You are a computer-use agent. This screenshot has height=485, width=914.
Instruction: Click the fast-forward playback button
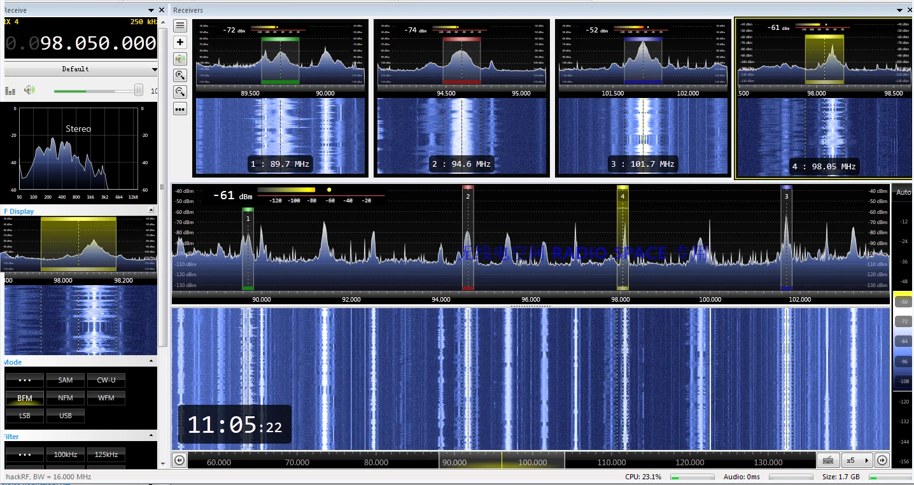click(x=882, y=460)
